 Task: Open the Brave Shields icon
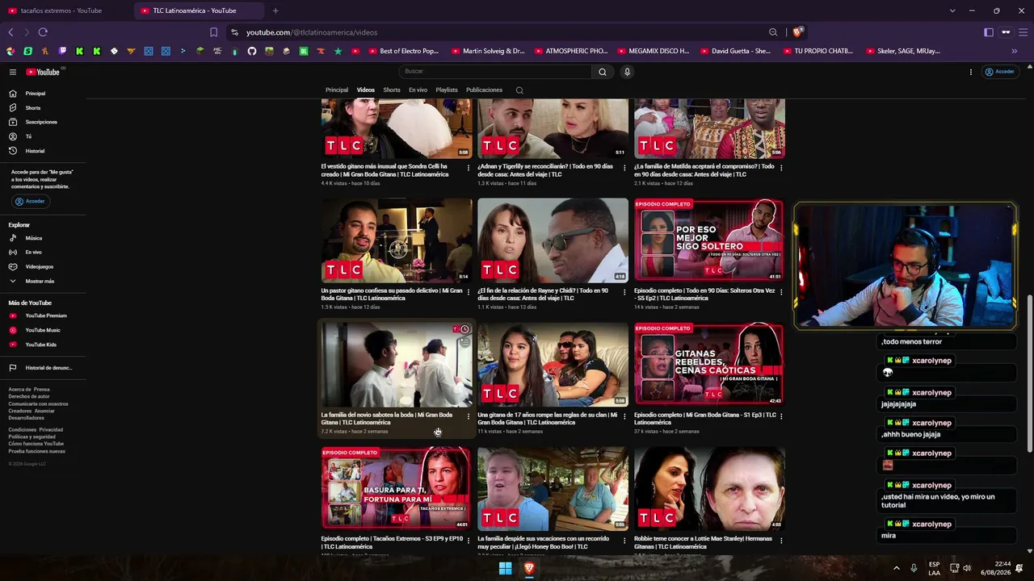797,32
